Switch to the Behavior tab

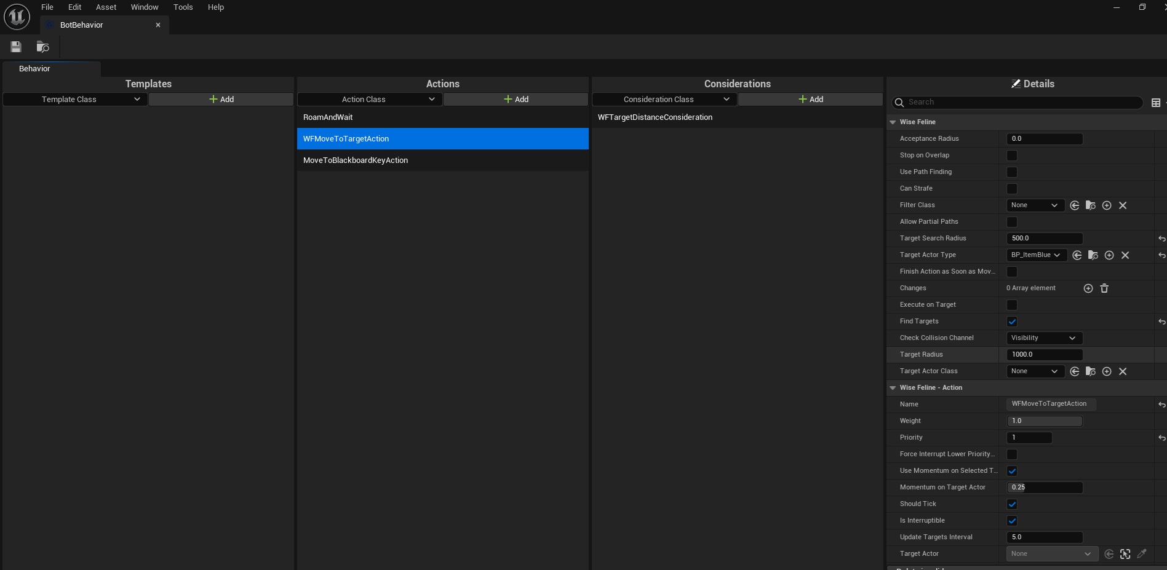(x=34, y=69)
